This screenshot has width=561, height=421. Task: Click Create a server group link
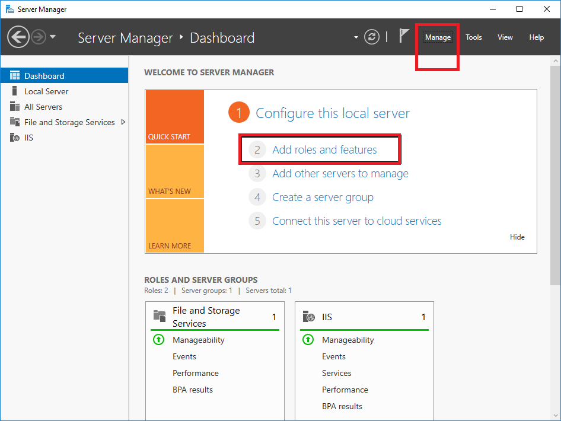(323, 197)
